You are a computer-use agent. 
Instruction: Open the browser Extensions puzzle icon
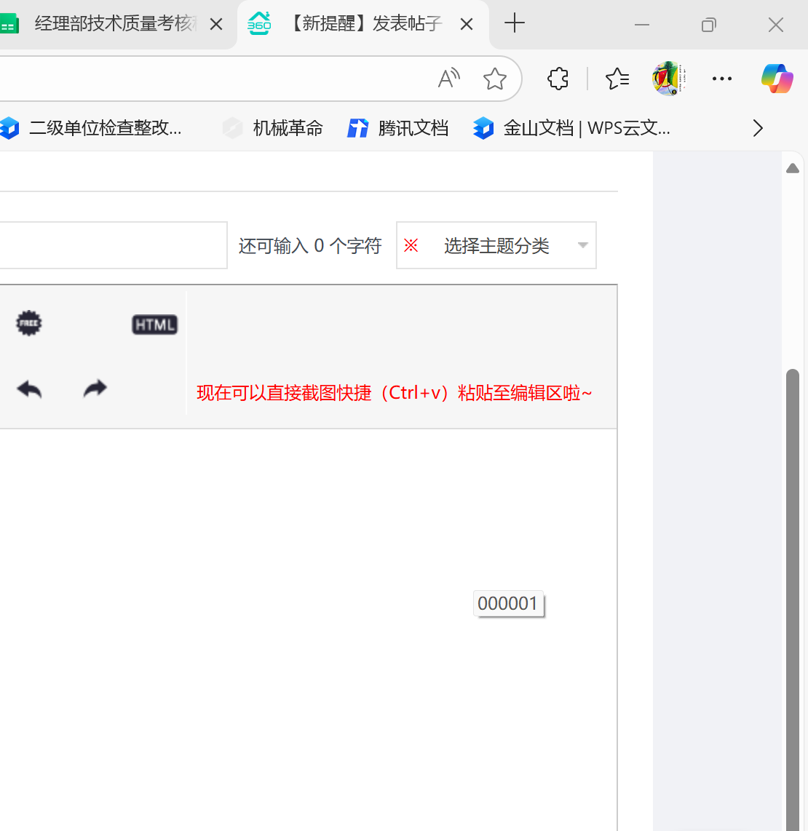[558, 78]
